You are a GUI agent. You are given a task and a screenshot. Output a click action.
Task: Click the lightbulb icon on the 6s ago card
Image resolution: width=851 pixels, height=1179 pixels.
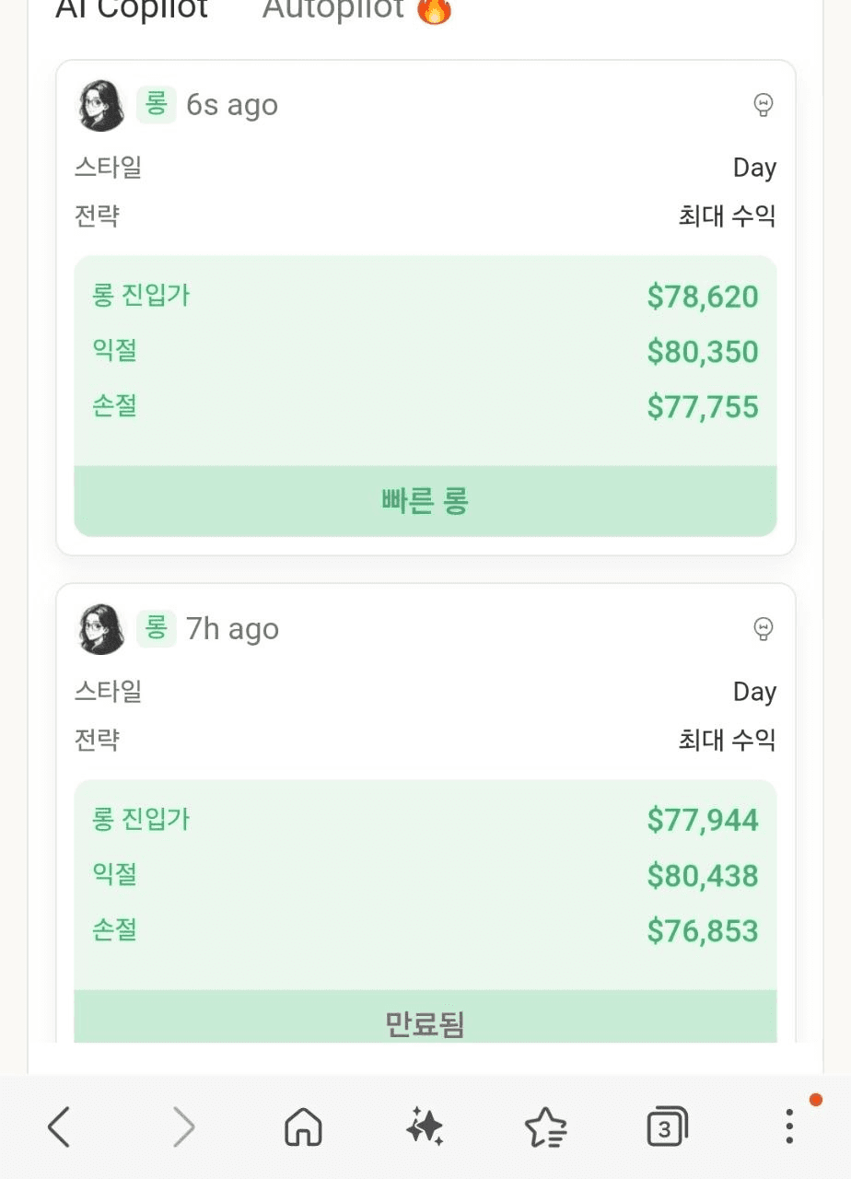tap(763, 105)
